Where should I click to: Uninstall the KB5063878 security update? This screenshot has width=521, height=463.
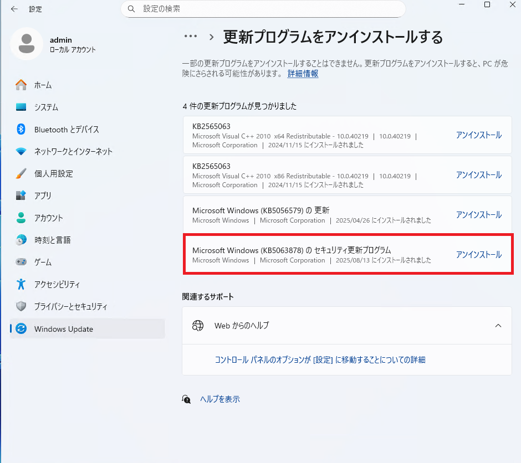pyautogui.click(x=478, y=254)
